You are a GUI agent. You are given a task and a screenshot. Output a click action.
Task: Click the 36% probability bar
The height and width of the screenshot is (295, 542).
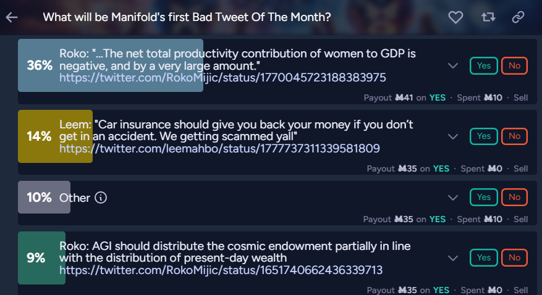click(x=111, y=65)
